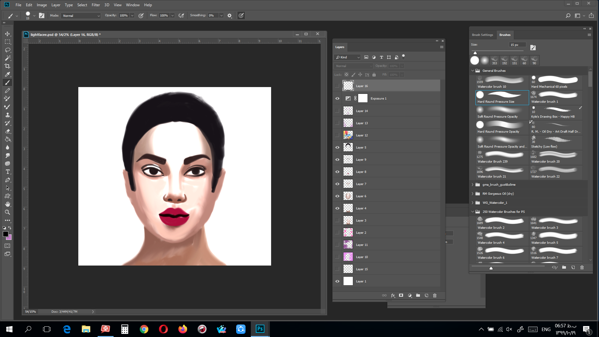Create a new layer in Layers panel
Screen dimensions: 599x337
426,295
